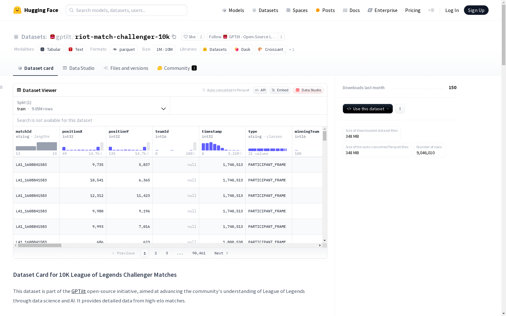Click the current page 1 button
506x316 pixels.
point(145,253)
